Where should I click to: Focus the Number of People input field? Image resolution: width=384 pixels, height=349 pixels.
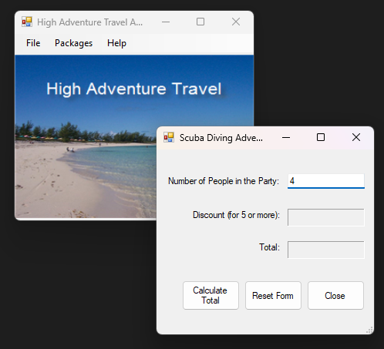click(x=326, y=181)
